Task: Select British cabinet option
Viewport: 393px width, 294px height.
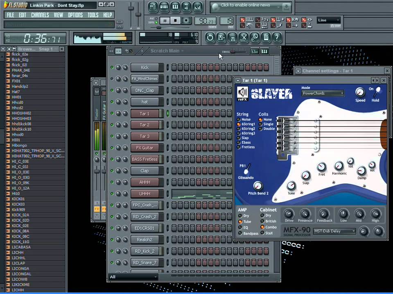Action: pos(262,221)
